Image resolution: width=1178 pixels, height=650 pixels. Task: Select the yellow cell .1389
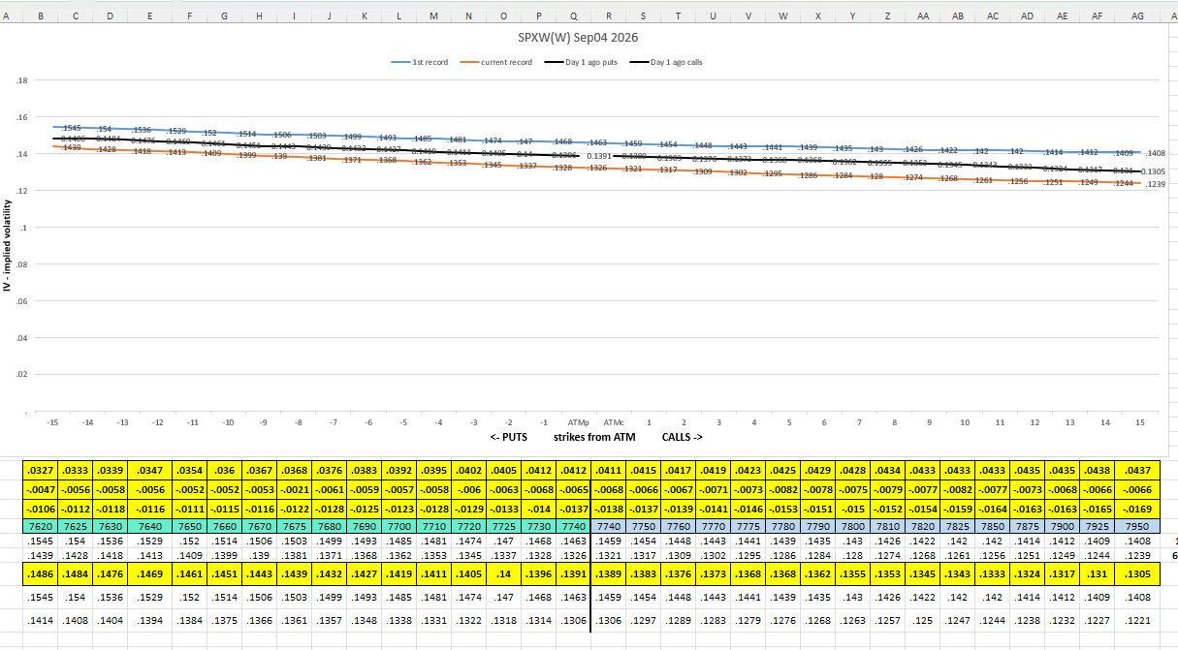tap(608, 574)
